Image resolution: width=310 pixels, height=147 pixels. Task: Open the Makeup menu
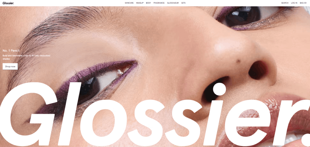[x=140, y=3]
